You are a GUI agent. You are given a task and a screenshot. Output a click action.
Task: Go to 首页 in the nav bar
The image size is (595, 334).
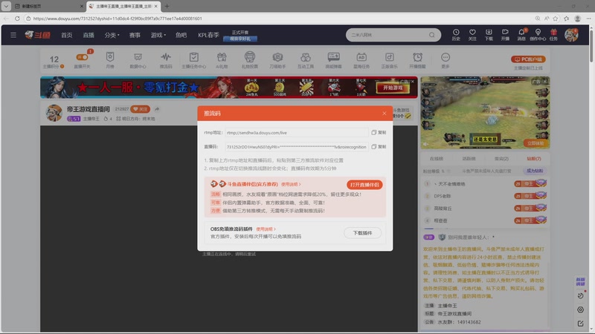coord(67,35)
